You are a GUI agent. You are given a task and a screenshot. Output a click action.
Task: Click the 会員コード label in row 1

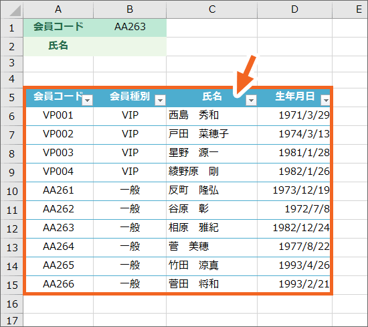point(58,27)
